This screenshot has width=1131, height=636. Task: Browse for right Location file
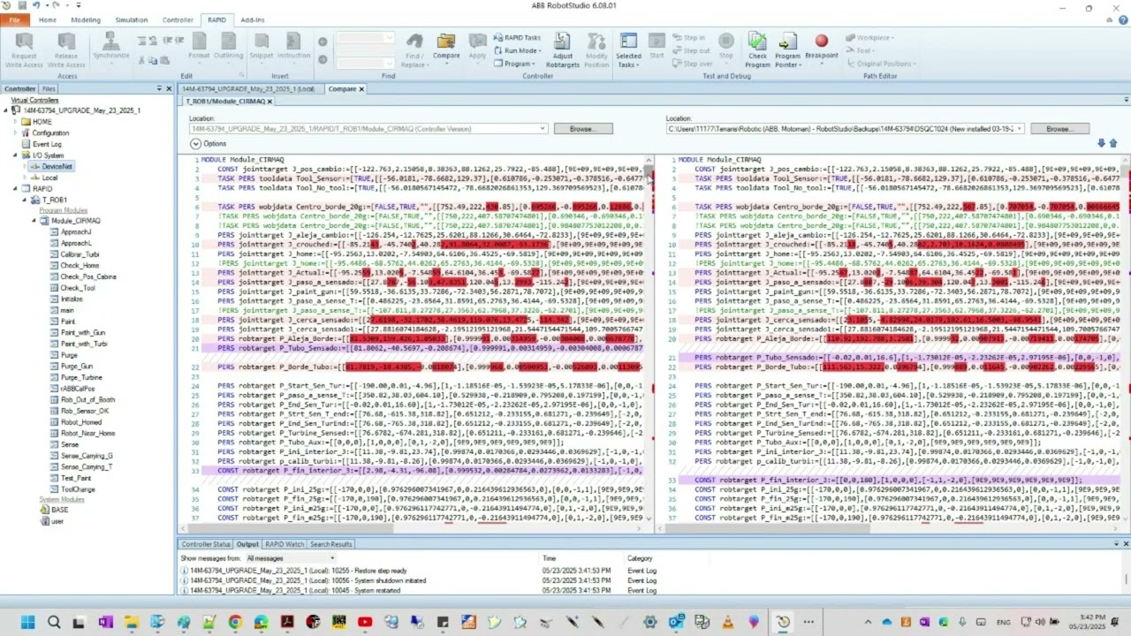1059,129
